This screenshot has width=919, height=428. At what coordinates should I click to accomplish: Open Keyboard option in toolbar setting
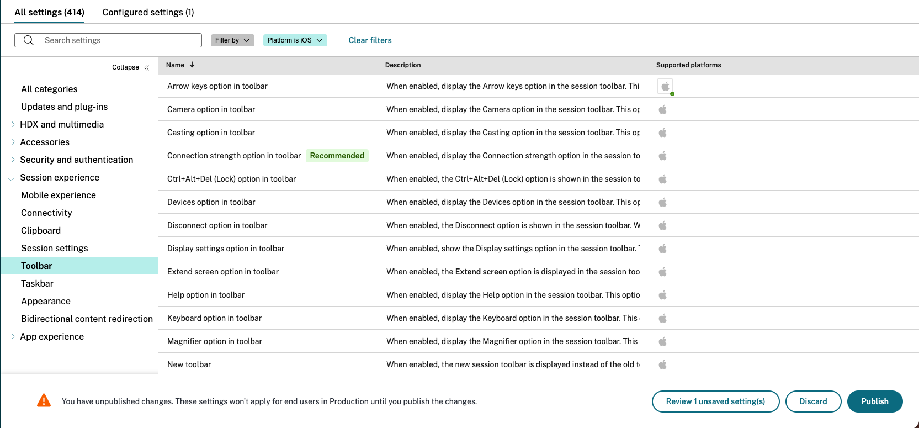[x=214, y=318]
